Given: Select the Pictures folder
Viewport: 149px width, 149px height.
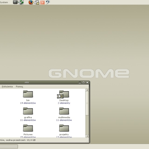Looking at the screenshot, I should tap(28, 128).
